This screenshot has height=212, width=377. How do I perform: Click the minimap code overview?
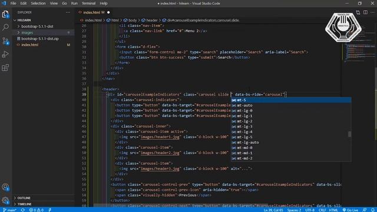click(359, 53)
